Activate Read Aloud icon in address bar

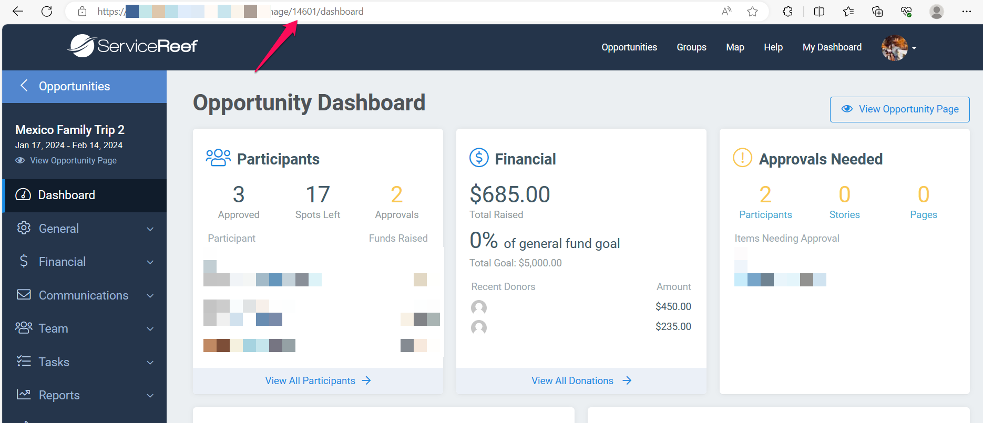click(x=726, y=11)
